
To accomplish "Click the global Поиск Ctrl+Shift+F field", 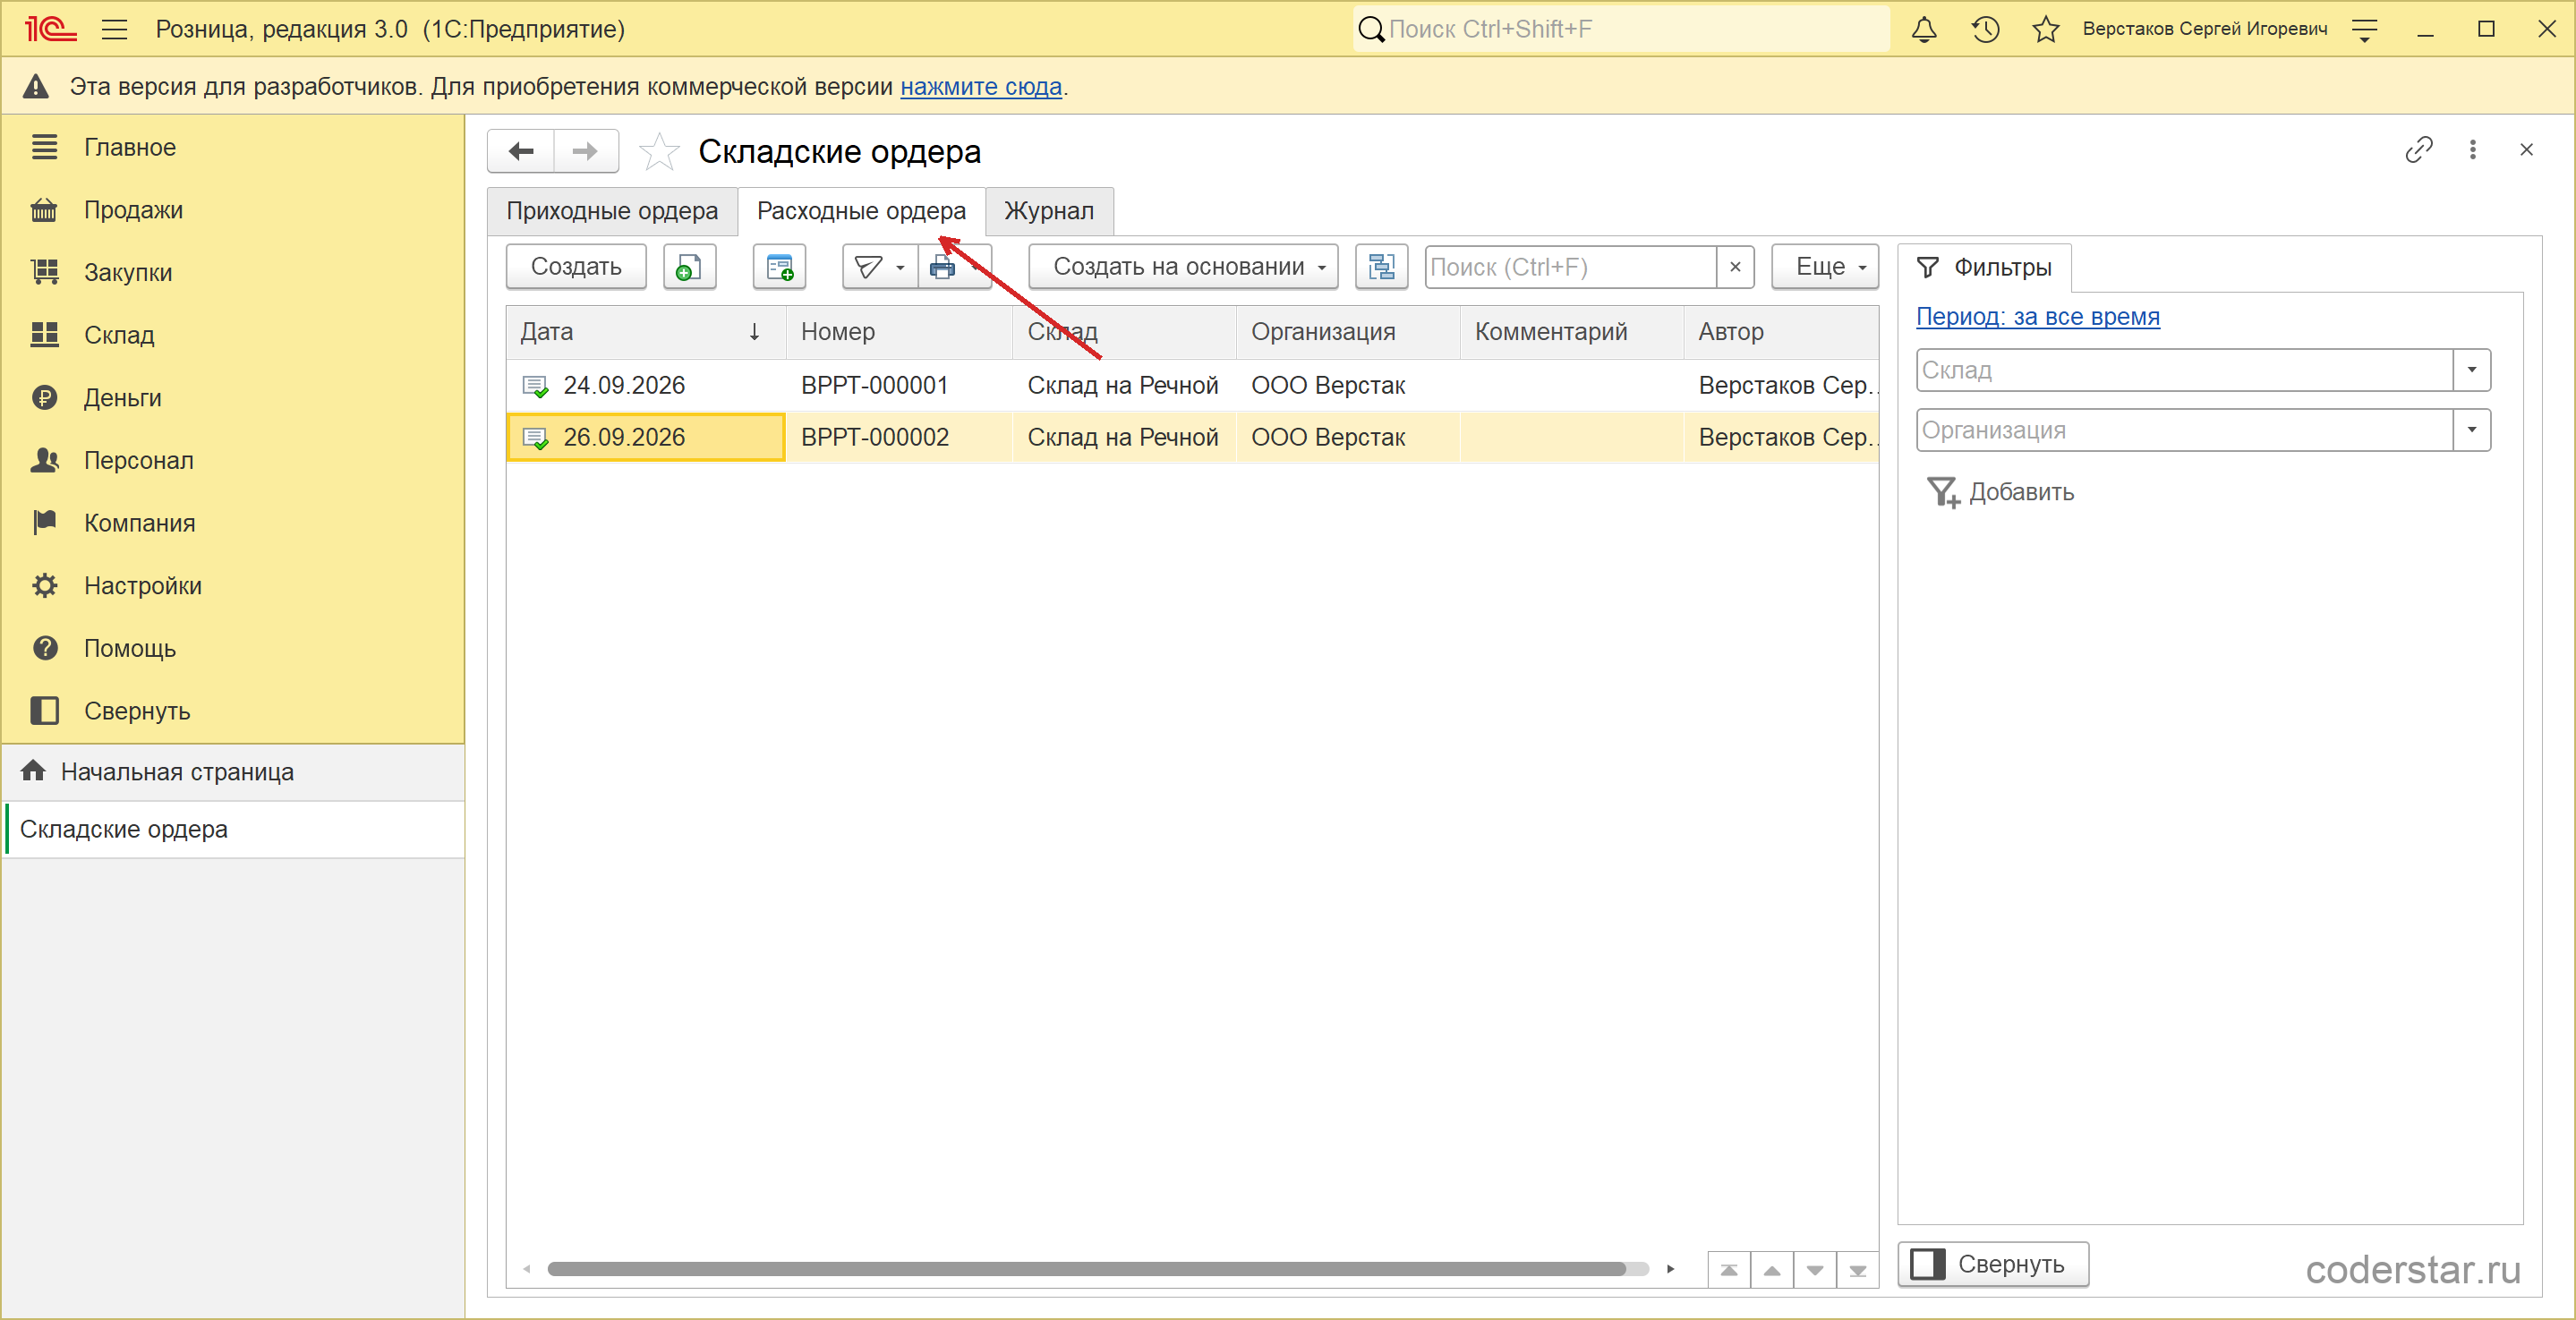I will click(1621, 29).
